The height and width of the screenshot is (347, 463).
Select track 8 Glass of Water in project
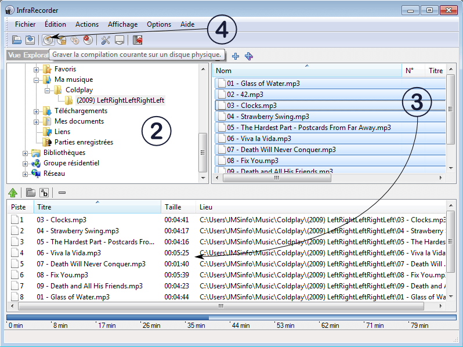point(227,297)
